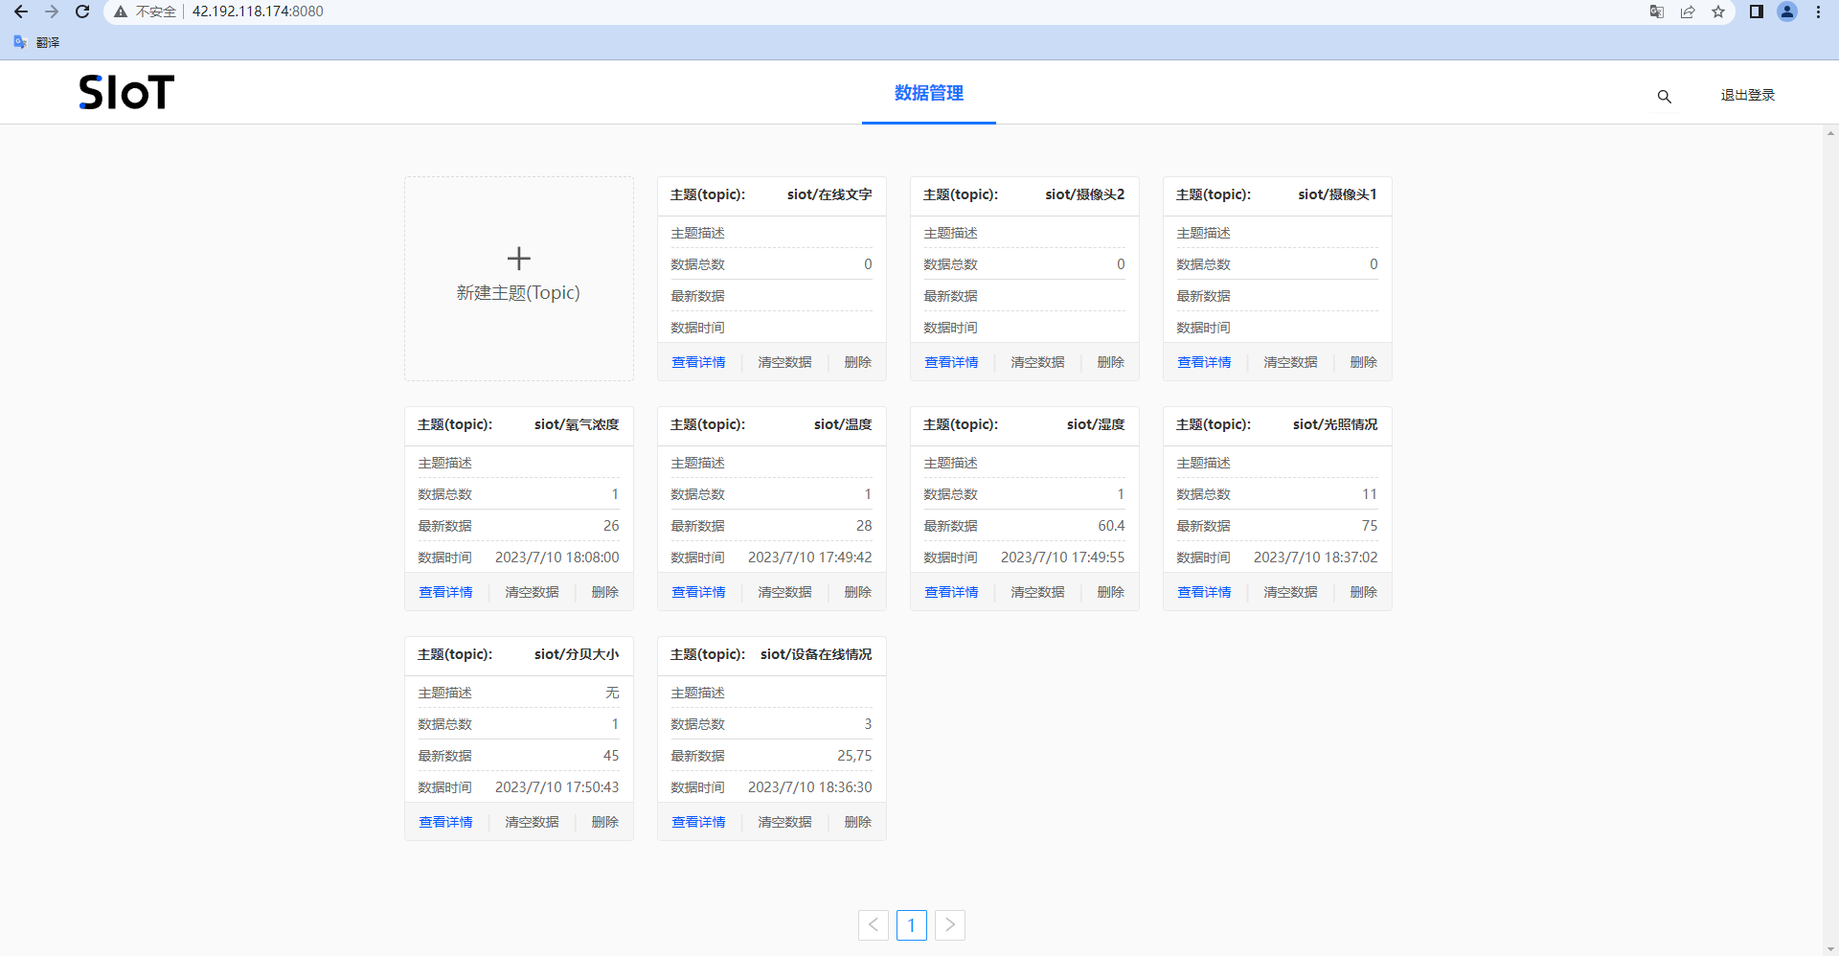Go to next page arrow in pagination
This screenshot has height=956, width=1839.
pos(950,924)
